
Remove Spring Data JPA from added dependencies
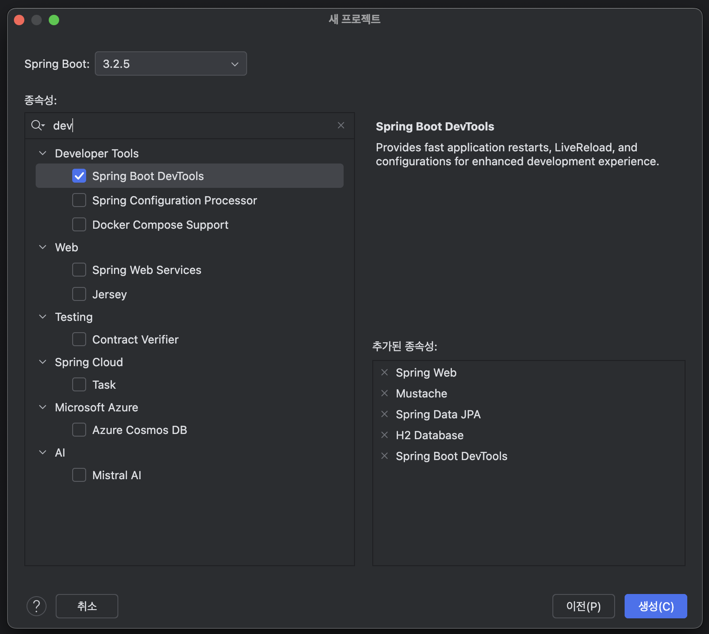click(x=385, y=414)
